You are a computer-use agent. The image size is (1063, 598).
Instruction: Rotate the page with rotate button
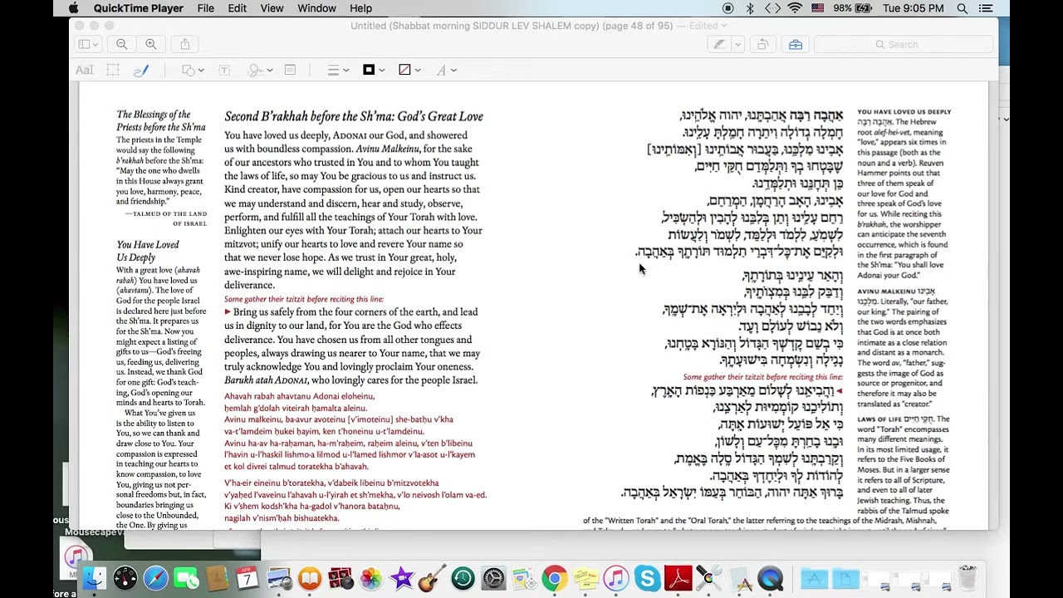(x=762, y=44)
